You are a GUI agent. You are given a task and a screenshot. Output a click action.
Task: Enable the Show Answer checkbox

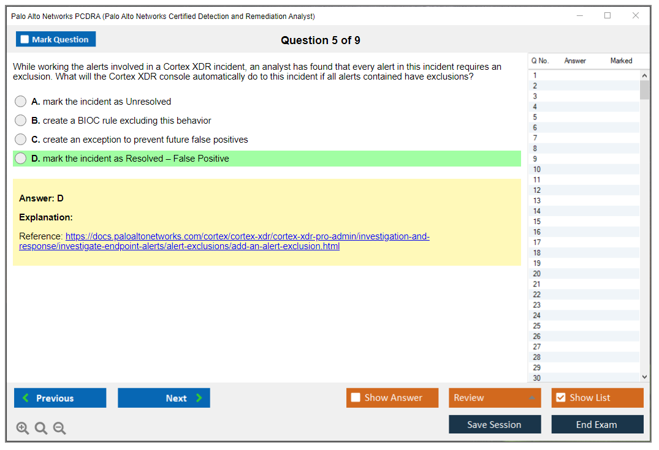356,398
